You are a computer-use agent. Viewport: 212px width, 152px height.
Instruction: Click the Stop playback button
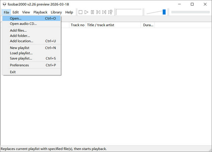(81, 12)
